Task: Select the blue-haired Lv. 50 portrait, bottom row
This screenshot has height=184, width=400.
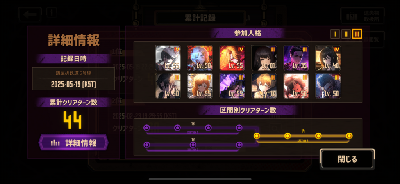Action: pyautogui.click(x=328, y=86)
